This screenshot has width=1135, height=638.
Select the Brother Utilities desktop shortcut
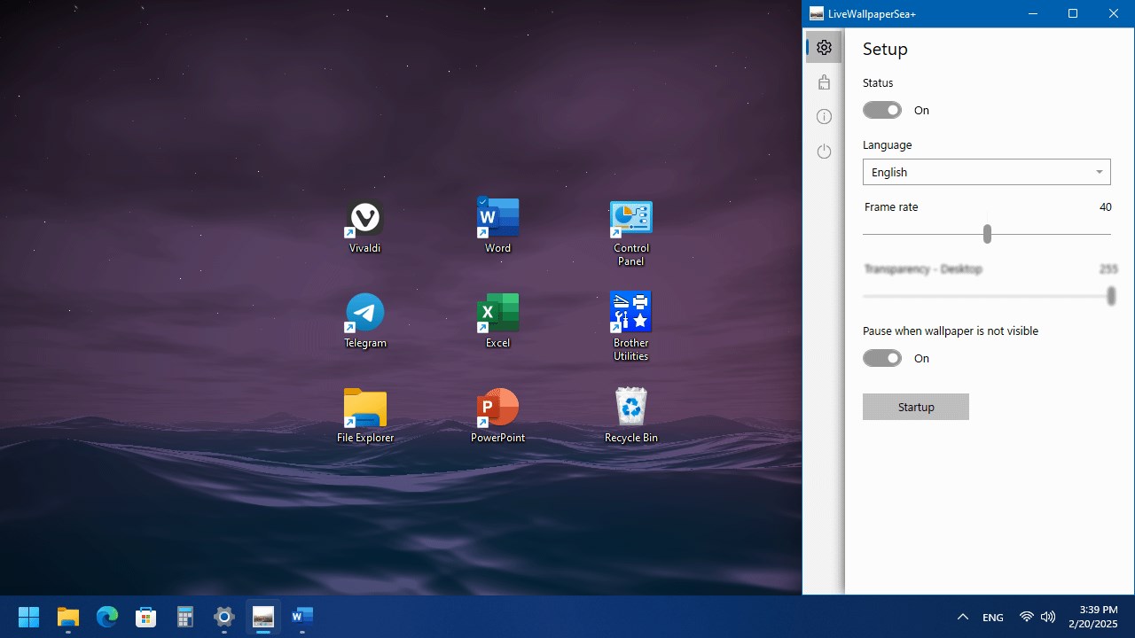tap(631, 327)
